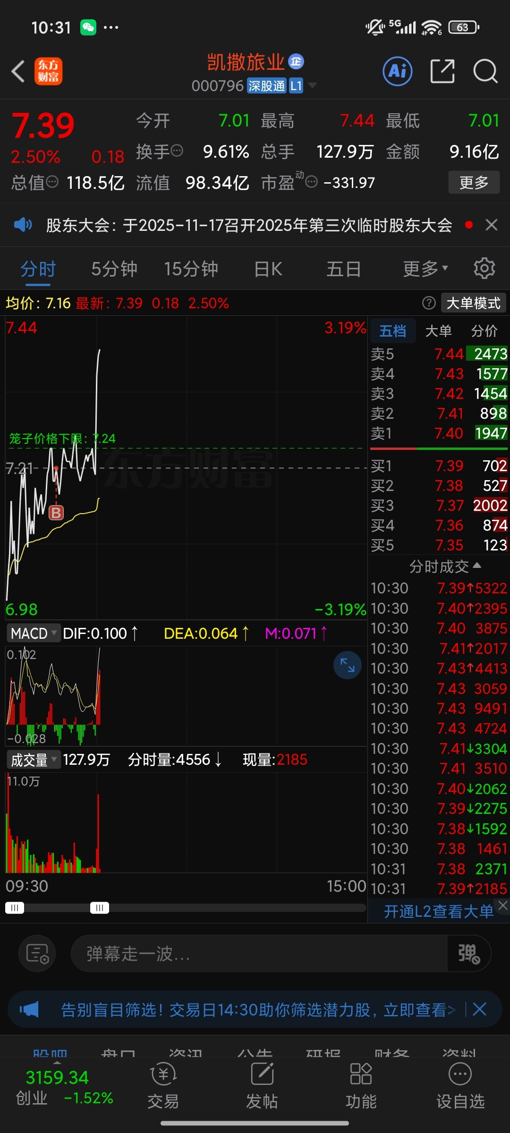The height and width of the screenshot is (1133, 510).
Task: Switch to 5分钟 chart tab
Action: pos(114,269)
